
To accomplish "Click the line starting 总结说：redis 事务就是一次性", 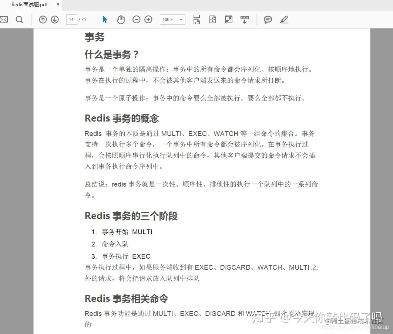I will coord(201,184).
